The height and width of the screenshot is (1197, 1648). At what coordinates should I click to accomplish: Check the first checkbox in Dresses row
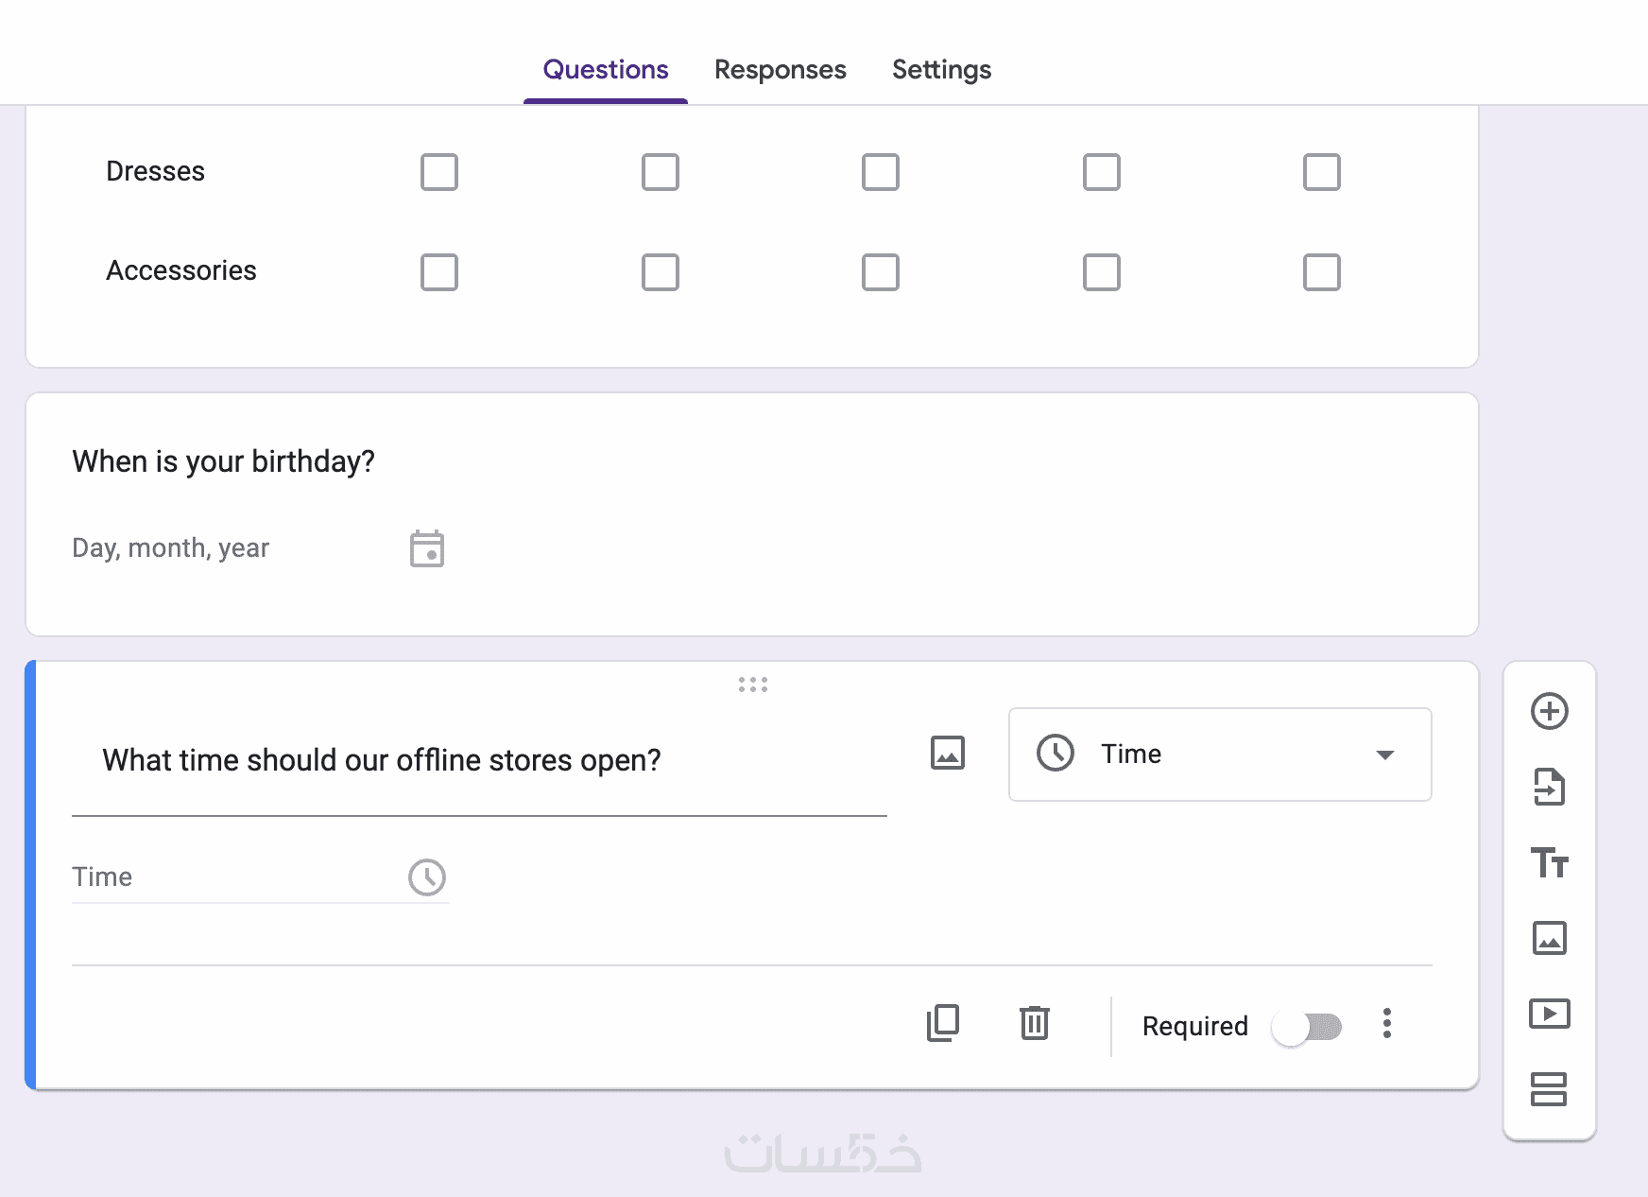(439, 172)
